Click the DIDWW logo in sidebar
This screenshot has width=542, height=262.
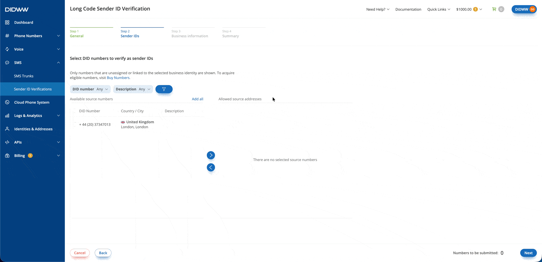[17, 9]
